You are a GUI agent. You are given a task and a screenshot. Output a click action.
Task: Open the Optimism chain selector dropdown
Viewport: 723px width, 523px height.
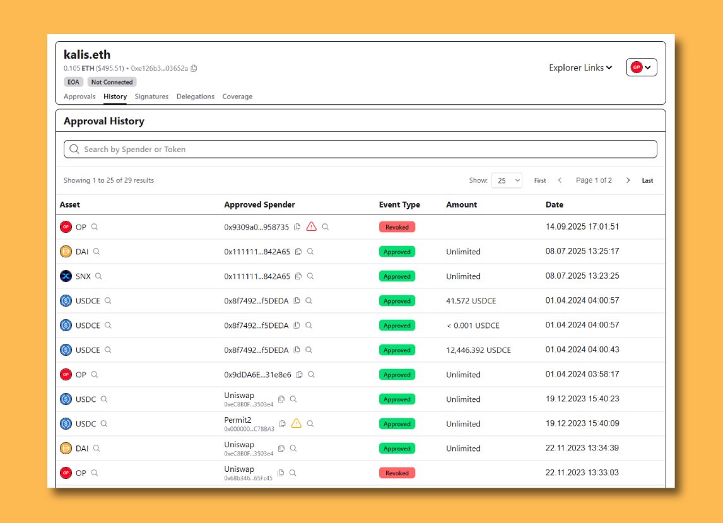pyautogui.click(x=642, y=68)
